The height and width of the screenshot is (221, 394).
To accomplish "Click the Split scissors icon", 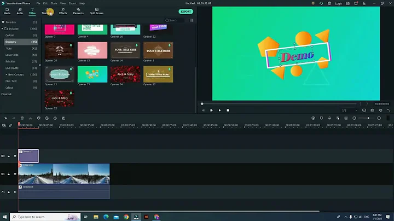I will (31, 118).
